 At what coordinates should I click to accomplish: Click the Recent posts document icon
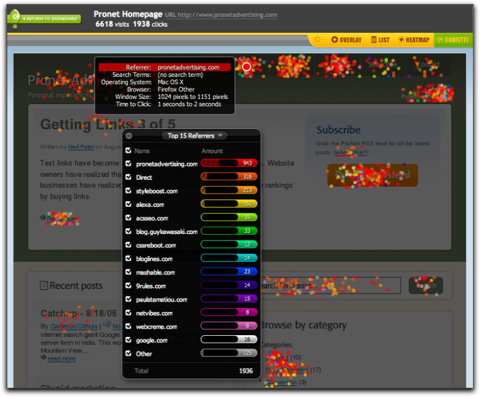pyautogui.click(x=44, y=285)
